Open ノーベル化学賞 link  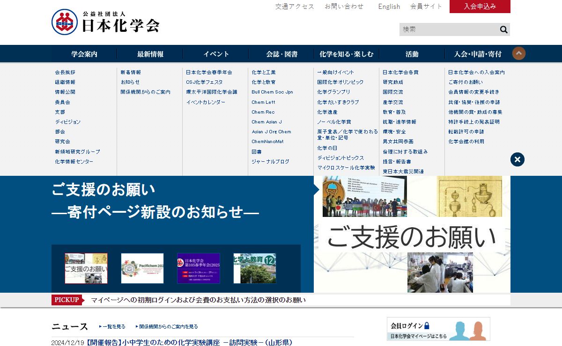point(334,122)
